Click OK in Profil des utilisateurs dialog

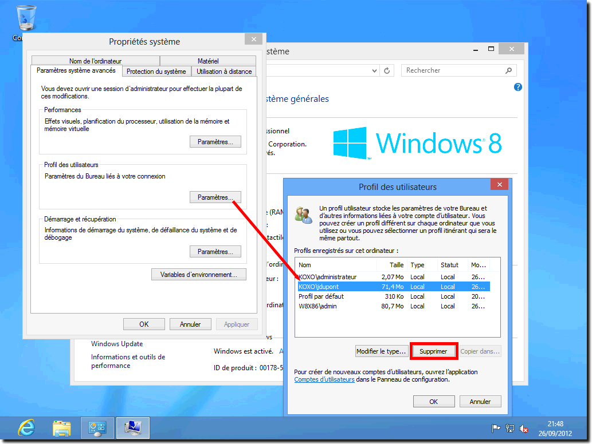point(434,402)
